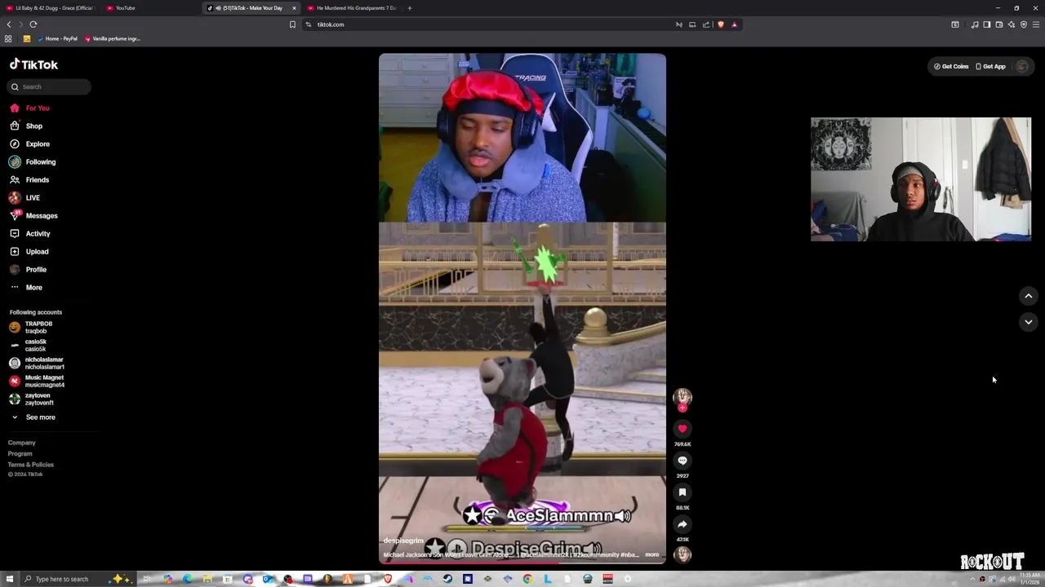Open the Brave Rewards triangle icon

click(x=735, y=24)
